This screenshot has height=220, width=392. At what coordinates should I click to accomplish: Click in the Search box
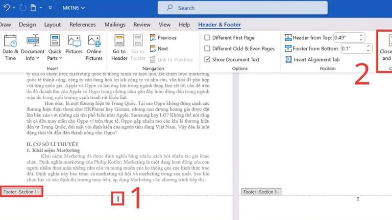[x=225, y=8]
